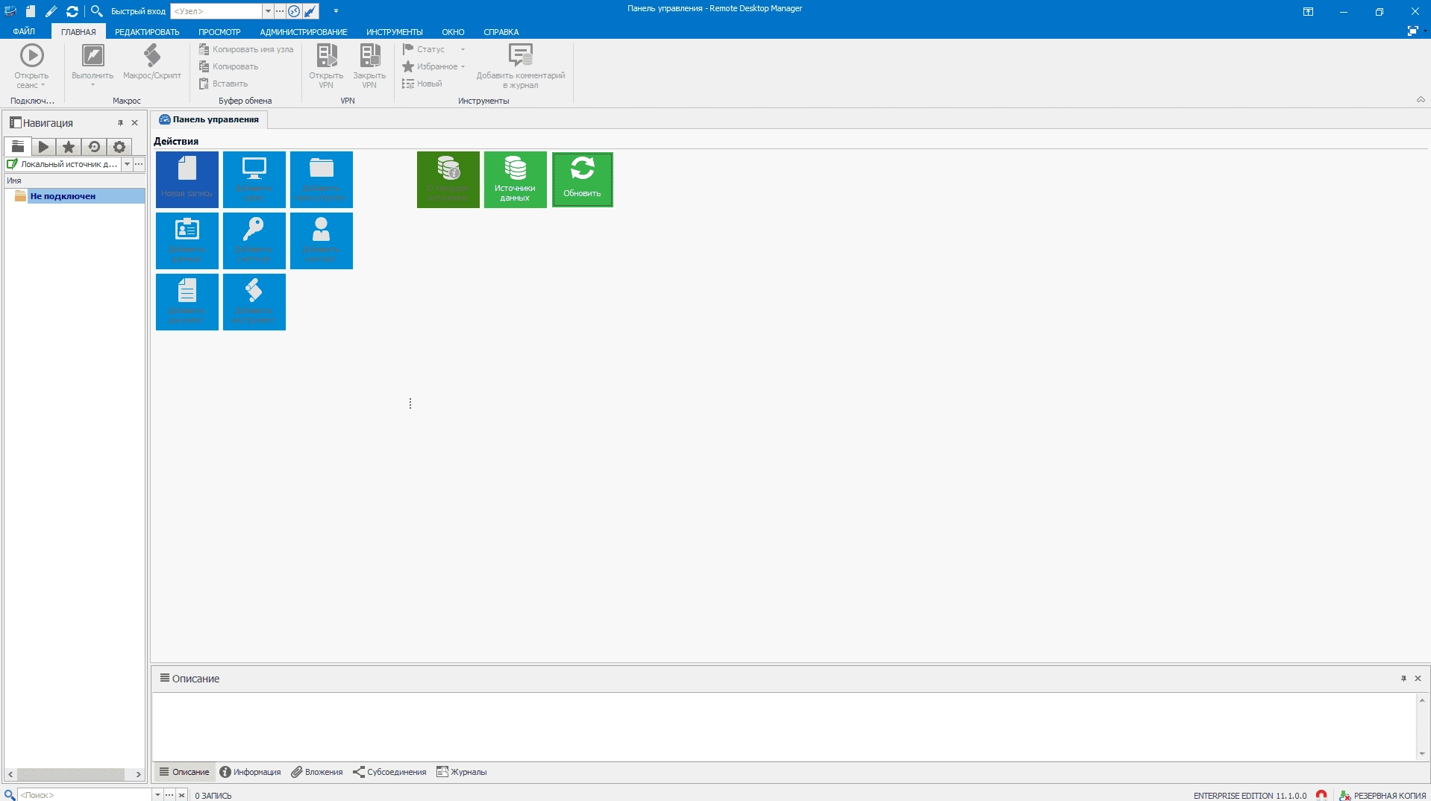1431x801 pixels.
Task: Switch to the ПРОСМОТР ribbon tab
Action: 219,32
